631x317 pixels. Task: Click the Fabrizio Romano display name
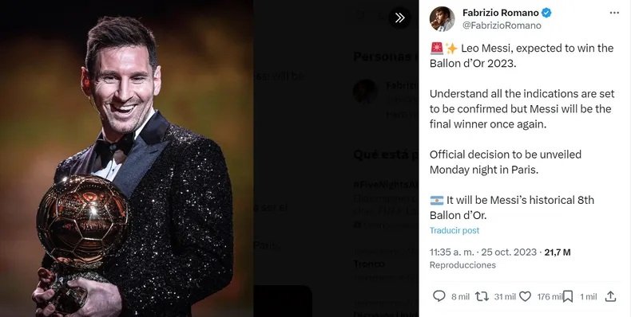[x=501, y=13]
